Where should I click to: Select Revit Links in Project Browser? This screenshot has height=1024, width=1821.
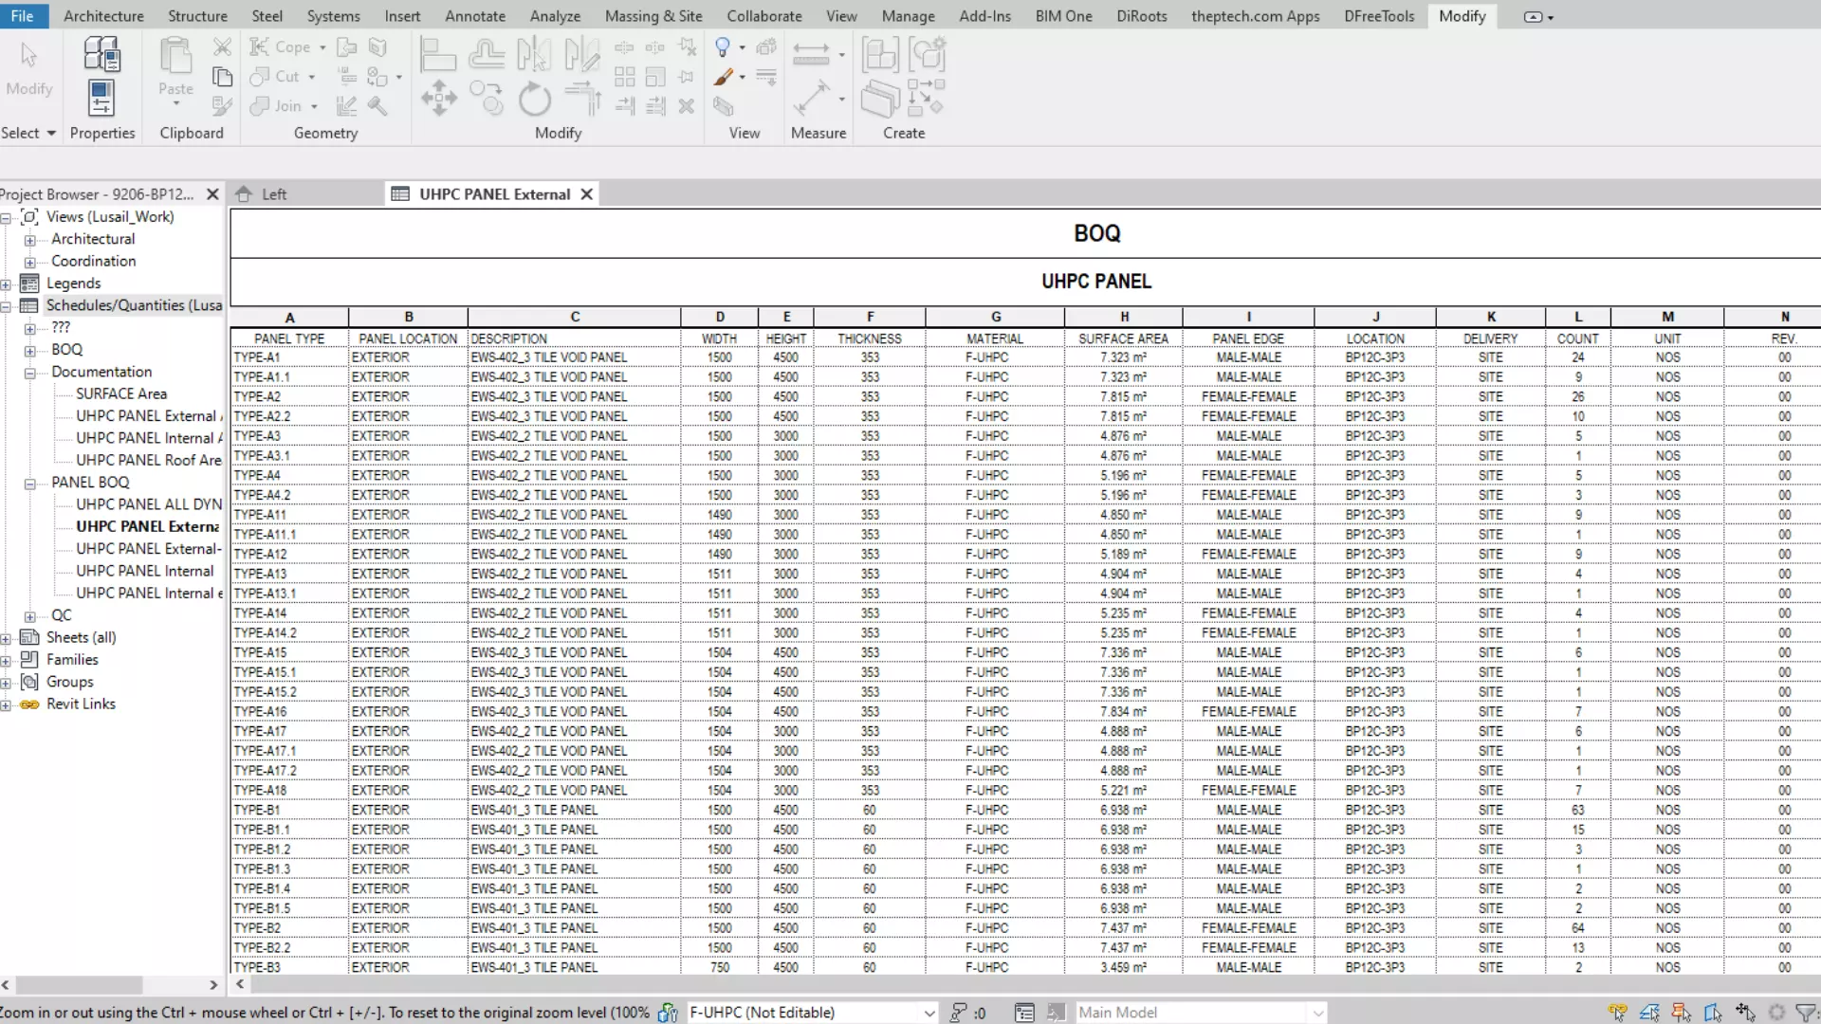click(81, 704)
